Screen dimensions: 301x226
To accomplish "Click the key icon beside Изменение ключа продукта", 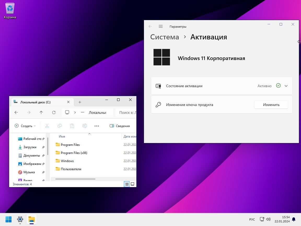I will 158,105.
